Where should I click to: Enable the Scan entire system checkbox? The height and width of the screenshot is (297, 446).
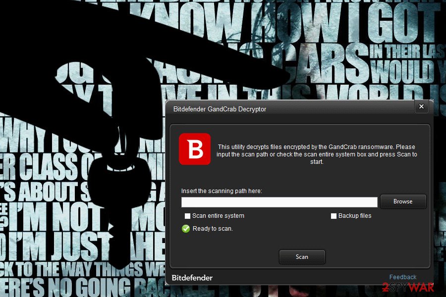(187, 216)
